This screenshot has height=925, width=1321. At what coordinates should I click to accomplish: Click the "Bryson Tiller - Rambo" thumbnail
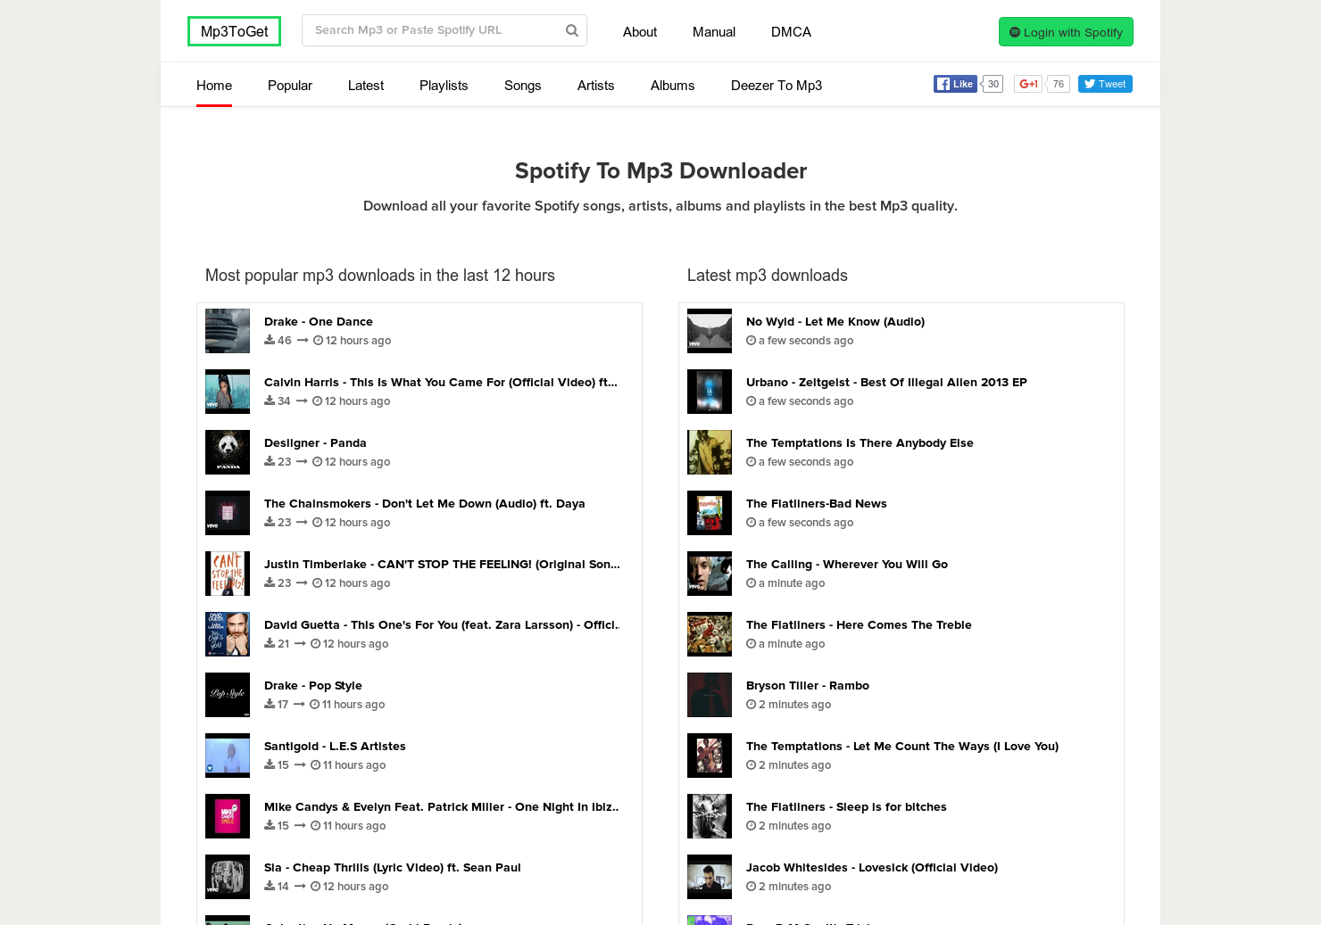(x=709, y=694)
